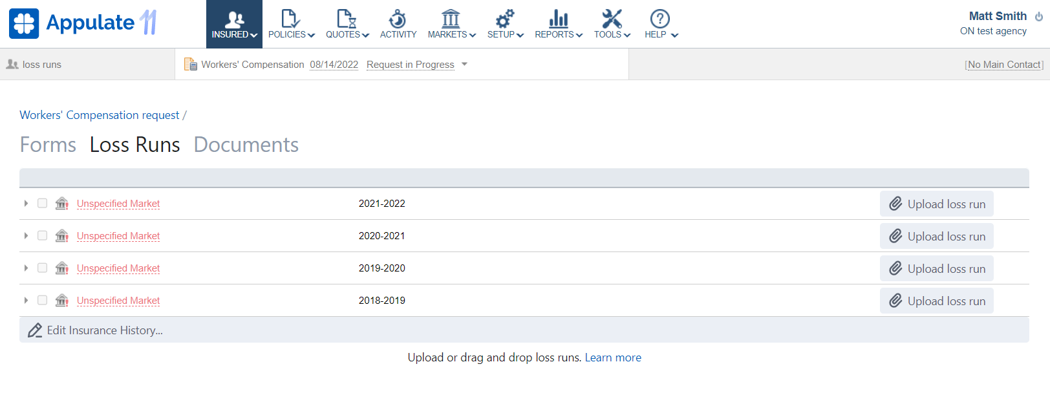
Task: Upload loss run for 2020-2021
Action: pyautogui.click(x=936, y=236)
